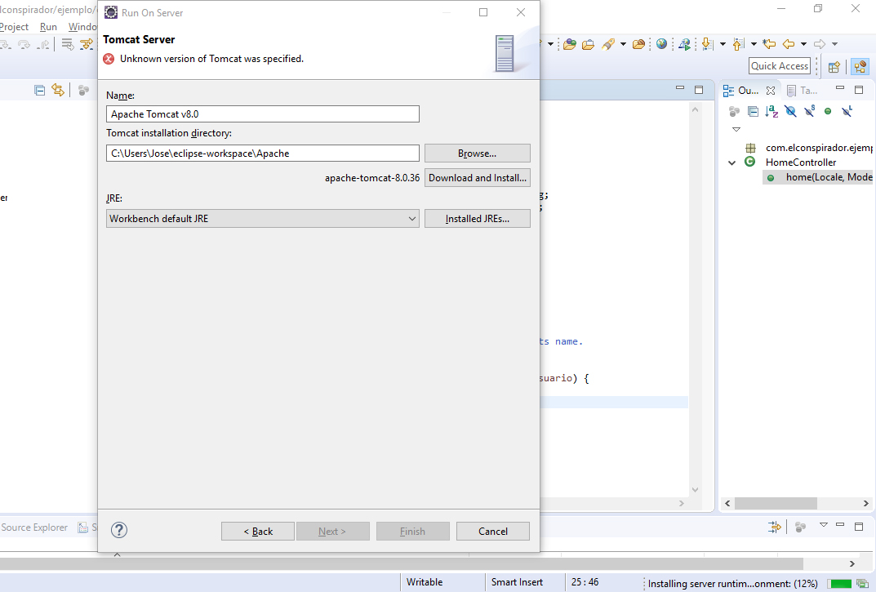The image size is (876, 592).
Task: Open the Help icon in the Run On Server dialog
Action: pos(119,530)
